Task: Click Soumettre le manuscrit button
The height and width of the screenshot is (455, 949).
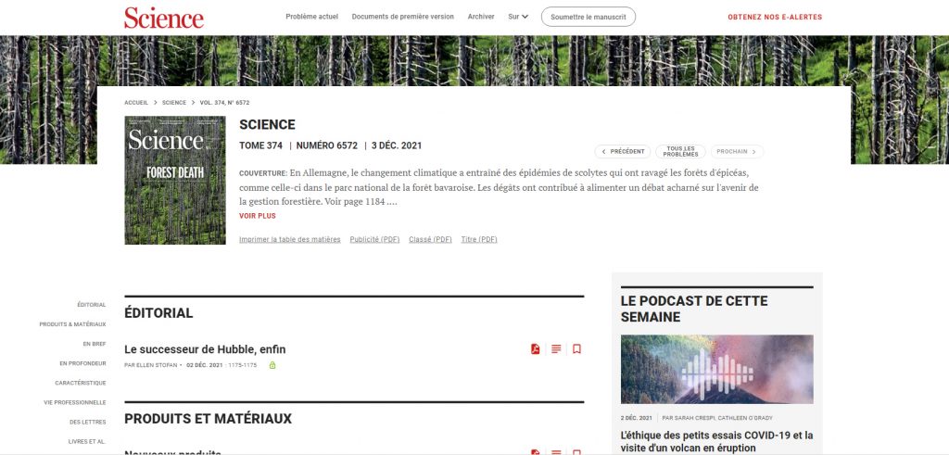Action: [x=588, y=17]
